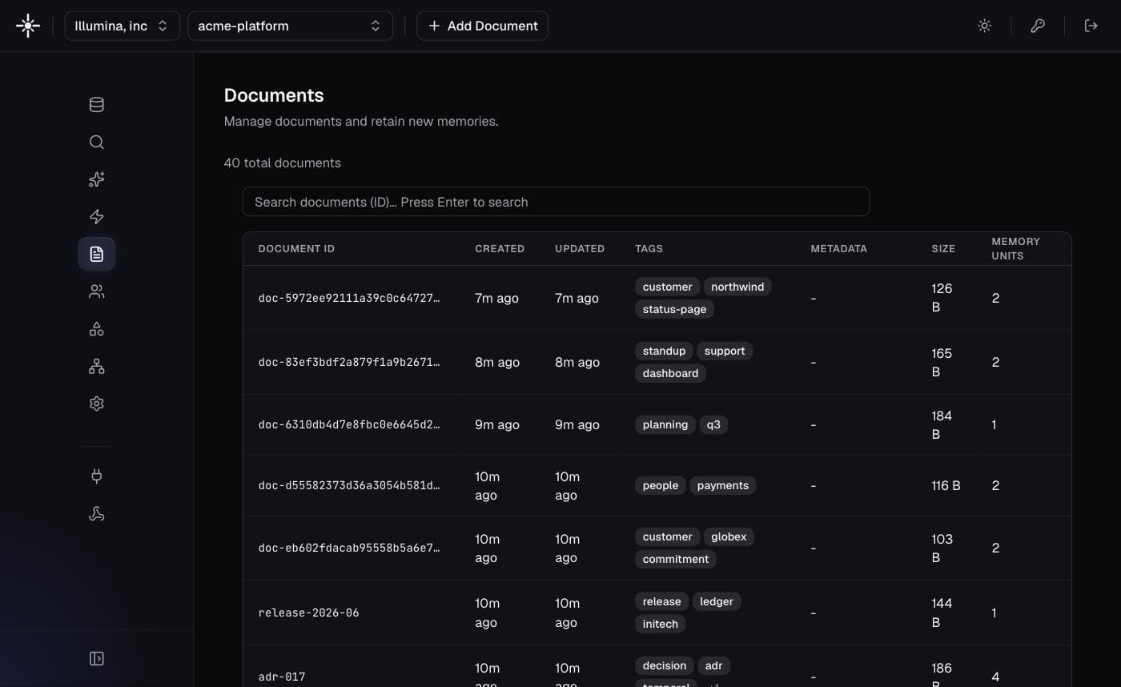Focus the Search documents field
The width and height of the screenshot is (1121, 687).
pyautogui.click(x=556, y=202)
